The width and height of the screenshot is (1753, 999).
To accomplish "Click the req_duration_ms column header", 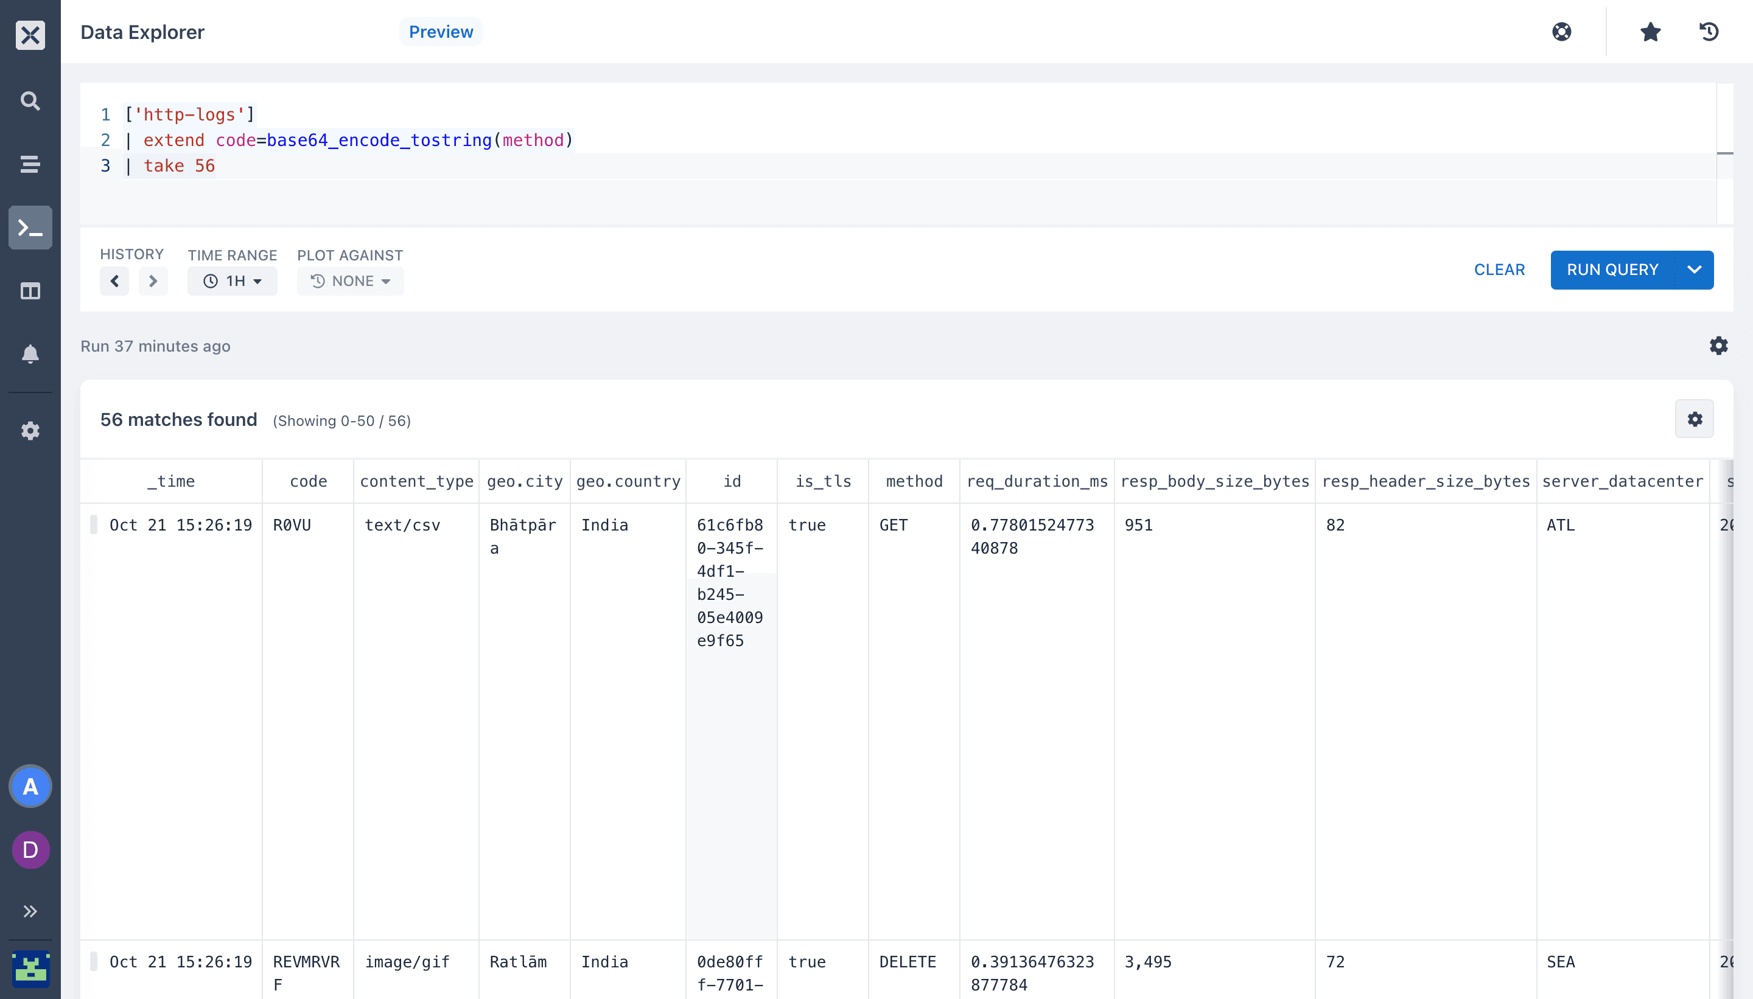I will click(1037, 481).
